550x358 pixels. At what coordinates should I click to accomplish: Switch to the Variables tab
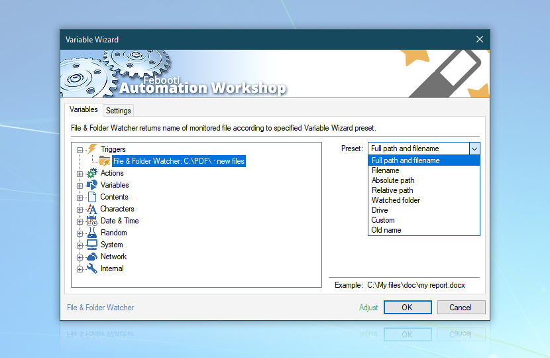click(83, 109)
